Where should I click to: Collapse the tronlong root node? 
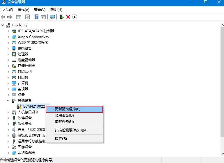[x=3, y=25]
